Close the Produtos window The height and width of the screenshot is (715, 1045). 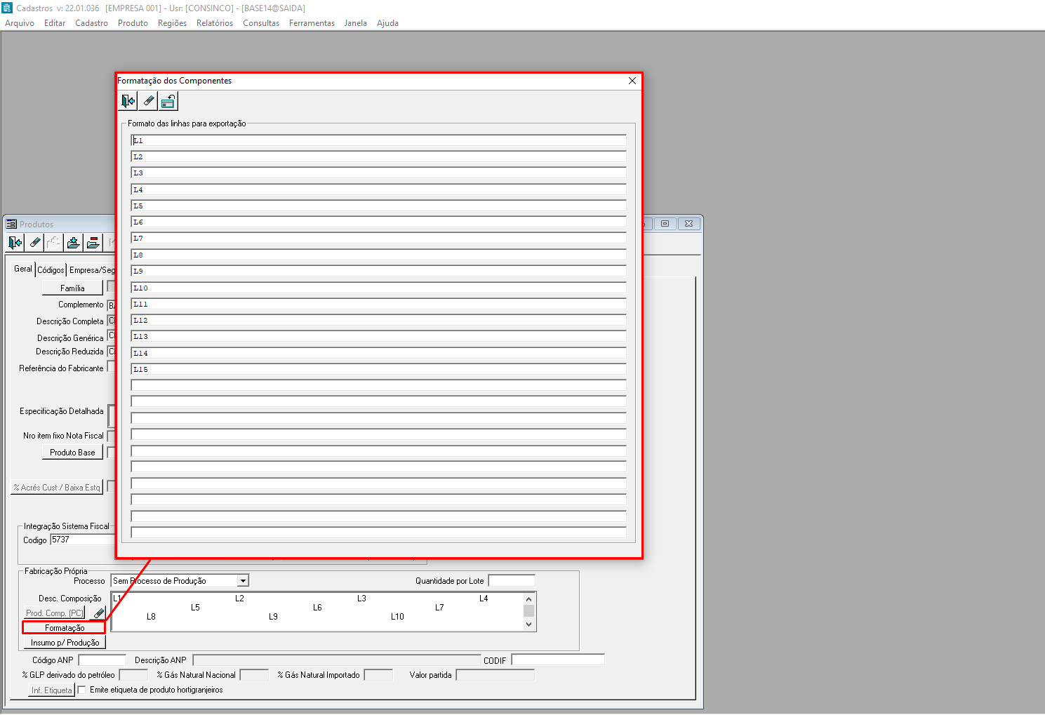[x=689, y=224]
